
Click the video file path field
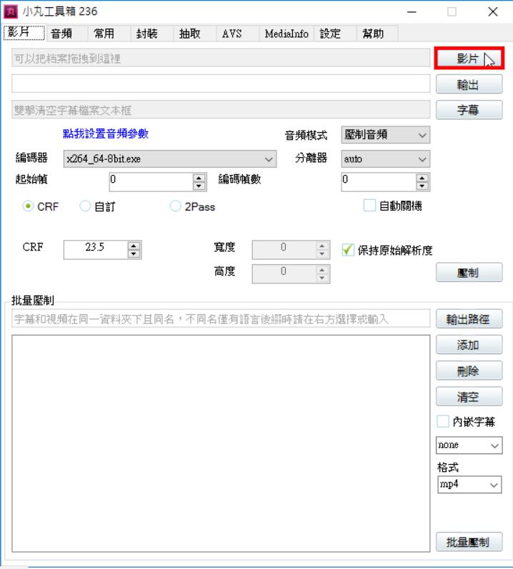point(221,58)
